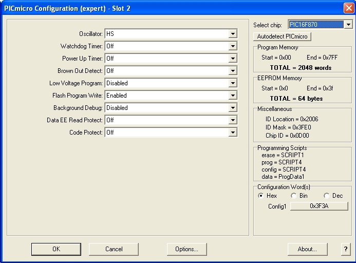The width and height of the screenshot is (356, 263).
Task: Click the 'TOTAL = 2048 words' text
Action: [x=301, y=68]
